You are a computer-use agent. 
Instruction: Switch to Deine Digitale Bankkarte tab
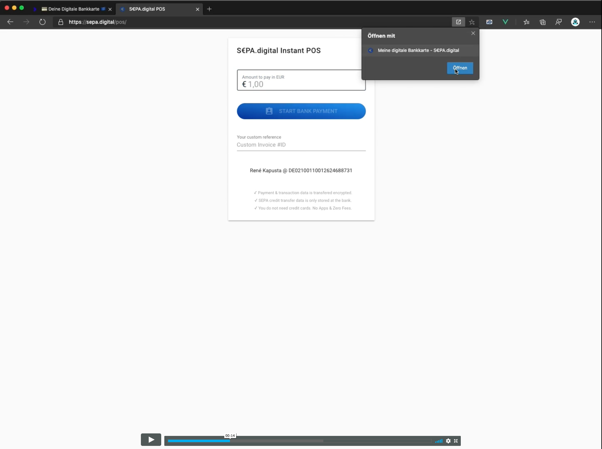pyautogui.click(x=74, y=9)
